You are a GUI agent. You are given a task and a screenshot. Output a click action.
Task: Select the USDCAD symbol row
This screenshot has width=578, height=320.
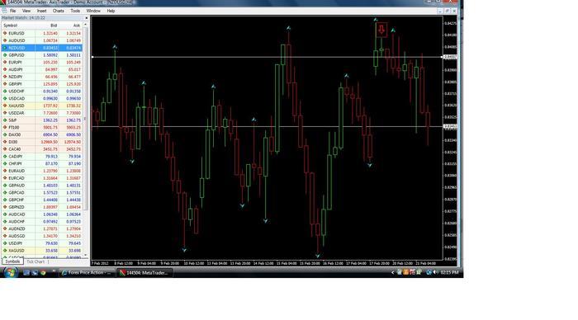[42, 98]
